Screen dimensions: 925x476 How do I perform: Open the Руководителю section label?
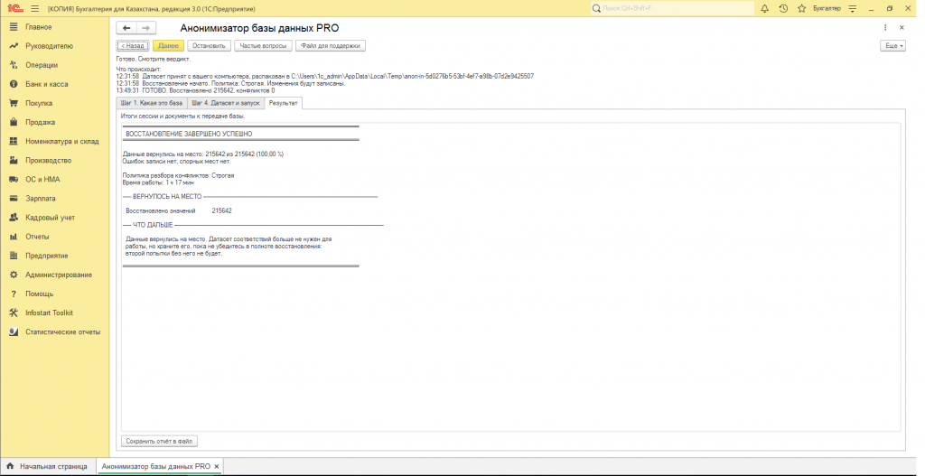[49, 46]
